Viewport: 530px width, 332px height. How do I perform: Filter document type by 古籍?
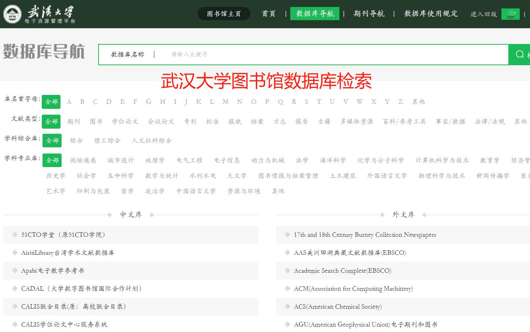pos(324,121)
